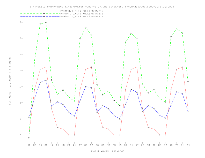Click green NAM circle marker at hour 78 peak
Image resolution: width=205 pixels, height=158 pixels.
[177, 29]
